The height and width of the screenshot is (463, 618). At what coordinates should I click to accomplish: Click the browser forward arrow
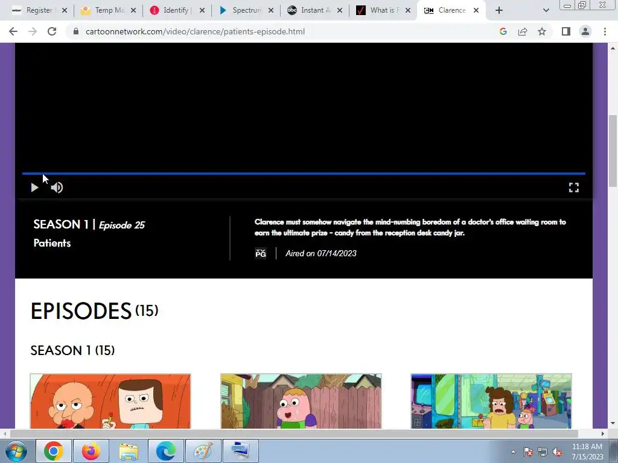[33, 31]
